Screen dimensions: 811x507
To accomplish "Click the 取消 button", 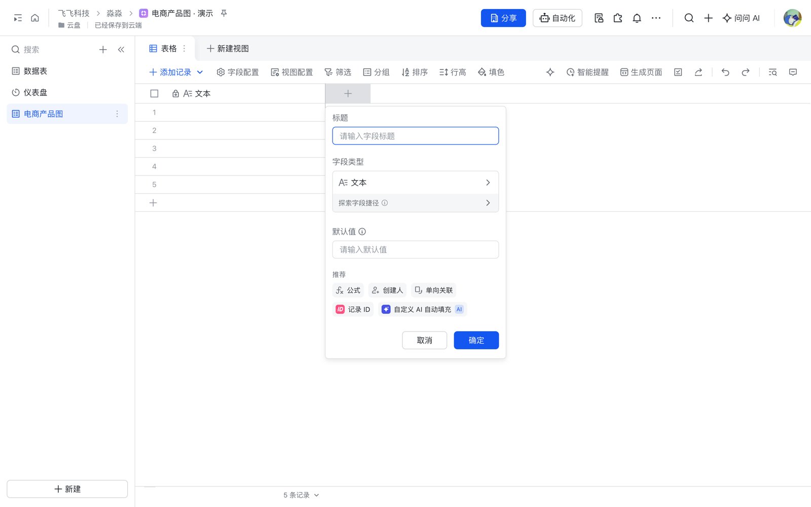I will [x=424, y=340].
